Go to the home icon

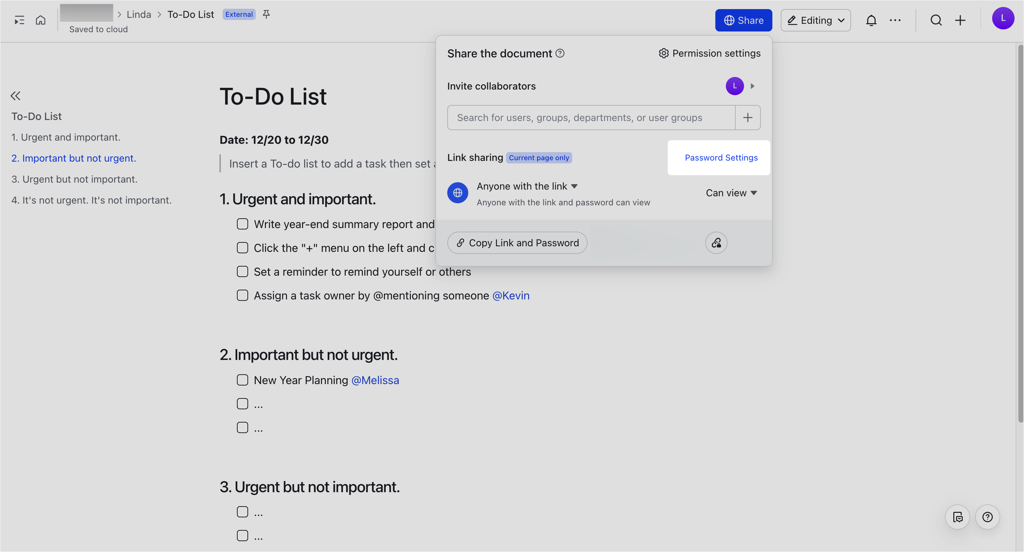(x=41, y=20)
